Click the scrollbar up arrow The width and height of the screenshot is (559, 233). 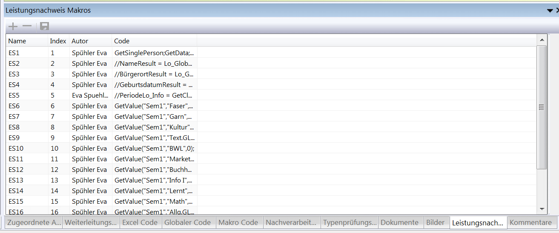click(x=542, y=40)
